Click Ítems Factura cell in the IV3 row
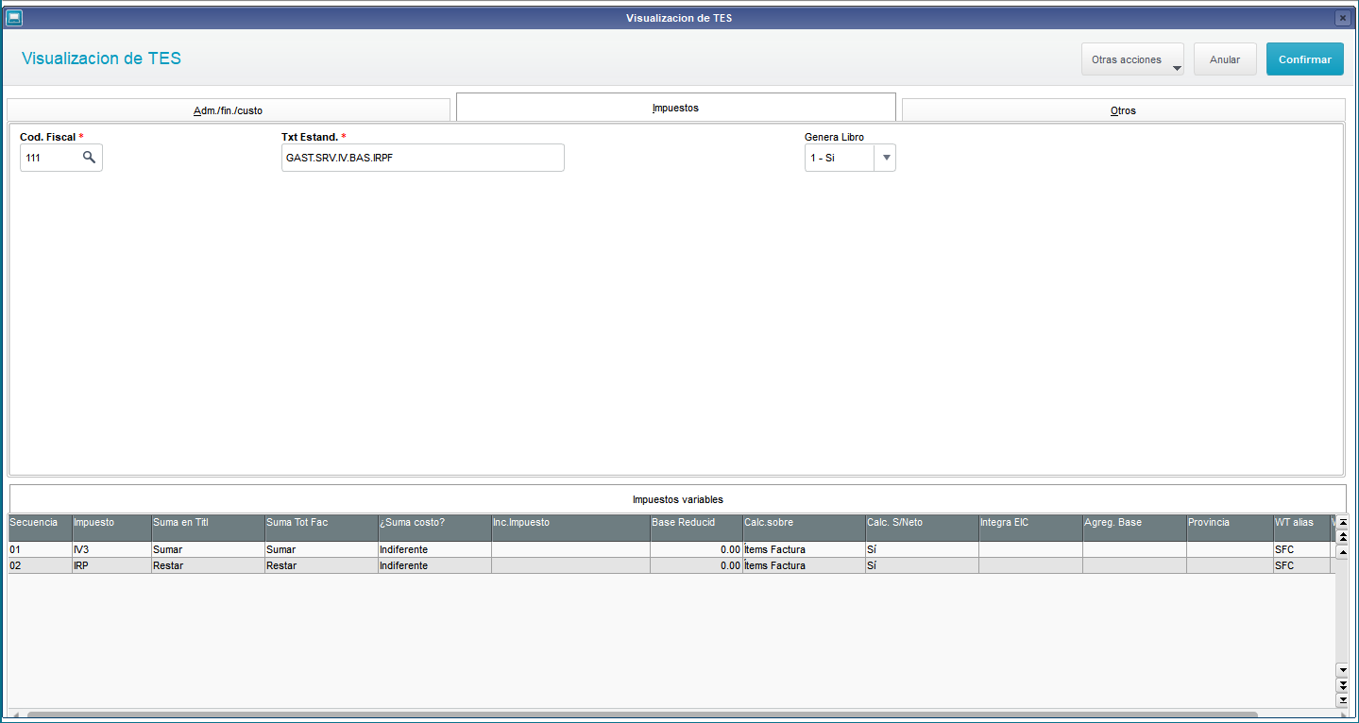Viewport: 1359px width, 723px height. 804,549
